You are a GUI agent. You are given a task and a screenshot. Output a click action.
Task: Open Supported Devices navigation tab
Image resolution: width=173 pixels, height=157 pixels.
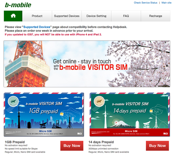pyautogui.click(x=67, y=16)
